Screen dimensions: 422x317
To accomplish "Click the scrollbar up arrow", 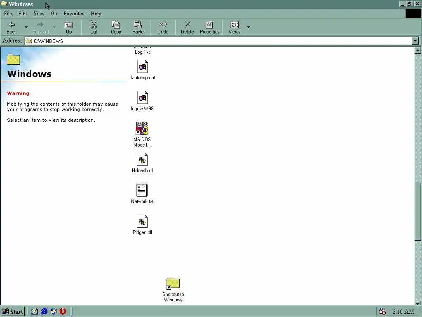I will [x=418, y=50].
